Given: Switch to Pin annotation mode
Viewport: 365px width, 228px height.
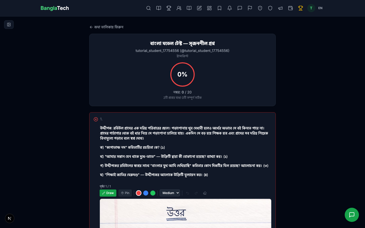Looking at the screenshot, I should tap(125, 193).
